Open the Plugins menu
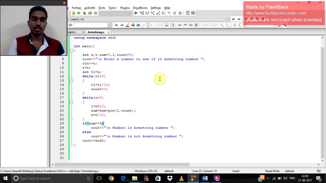Screen dimensions: 326x183 point(125,8)
